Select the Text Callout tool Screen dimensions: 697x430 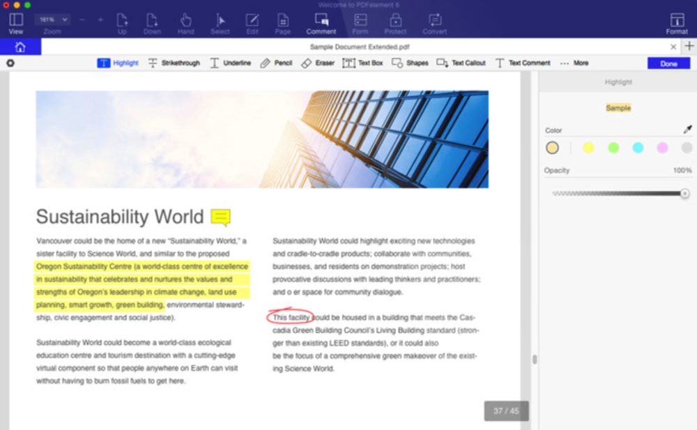click(461, 63)
